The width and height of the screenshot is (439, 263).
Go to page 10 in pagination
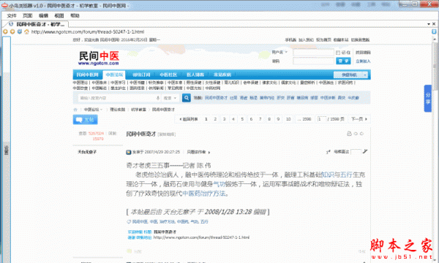[x=288, y=119]
